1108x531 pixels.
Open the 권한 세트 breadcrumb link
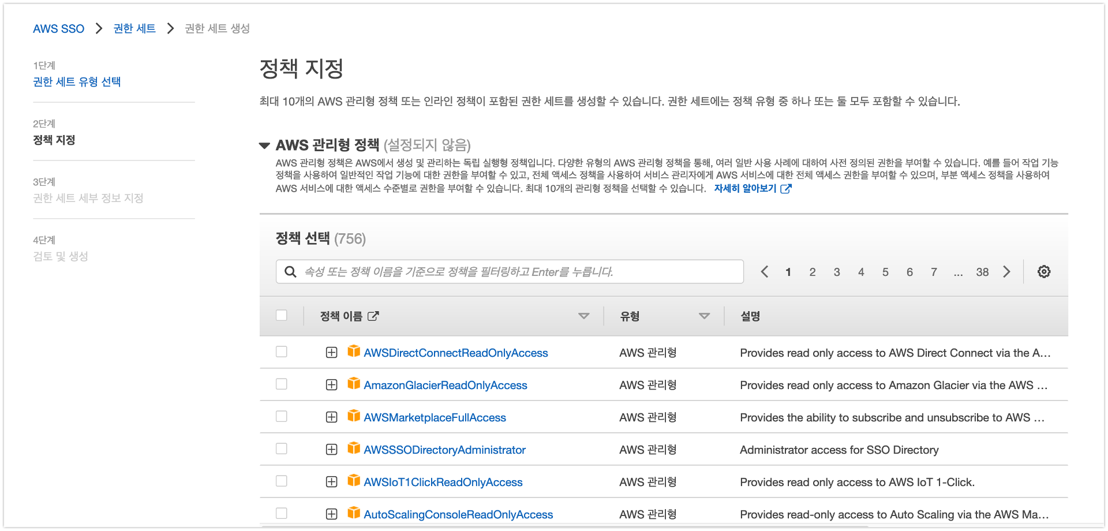[x=134, y=29]
